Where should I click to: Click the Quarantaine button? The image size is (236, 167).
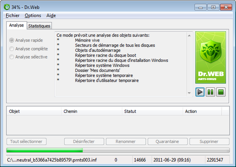pos(168,142)
